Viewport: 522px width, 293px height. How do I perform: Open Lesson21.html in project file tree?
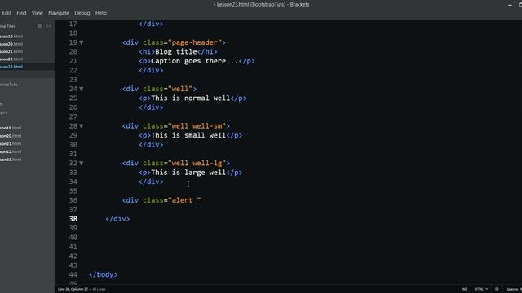pos(11,144)
